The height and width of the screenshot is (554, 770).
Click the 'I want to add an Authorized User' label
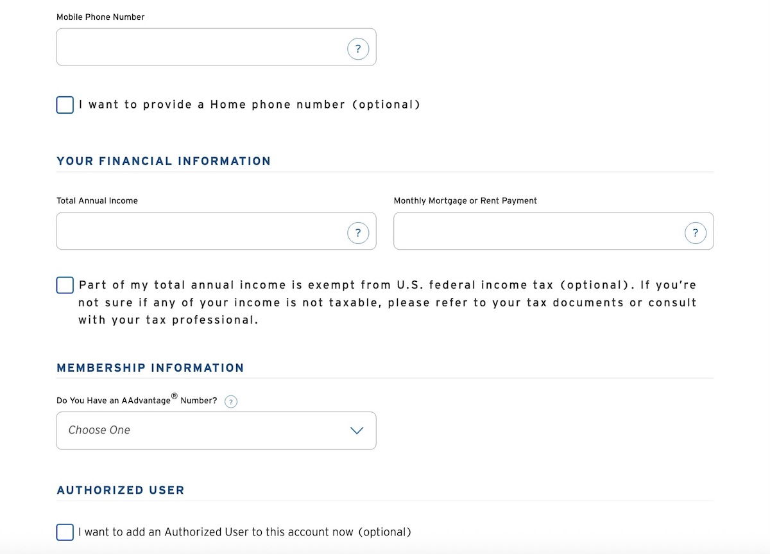click(x=244, y=532)
